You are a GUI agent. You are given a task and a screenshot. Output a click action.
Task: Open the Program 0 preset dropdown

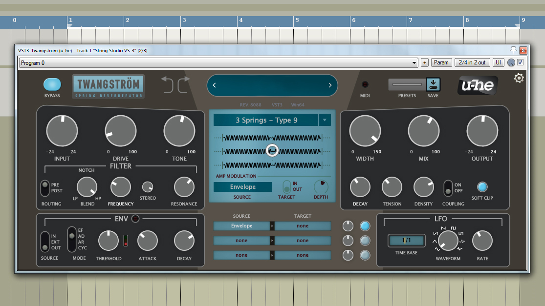[x=414, y=63]
